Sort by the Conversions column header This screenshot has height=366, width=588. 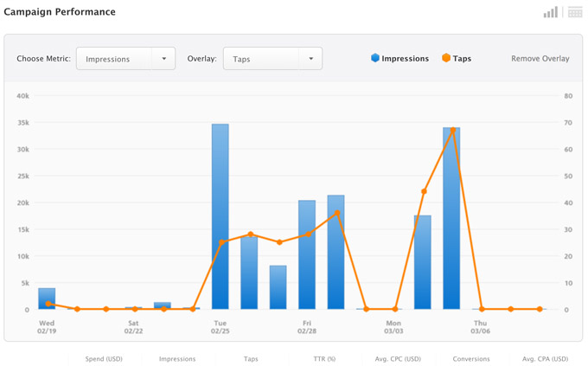pos(471,358)
